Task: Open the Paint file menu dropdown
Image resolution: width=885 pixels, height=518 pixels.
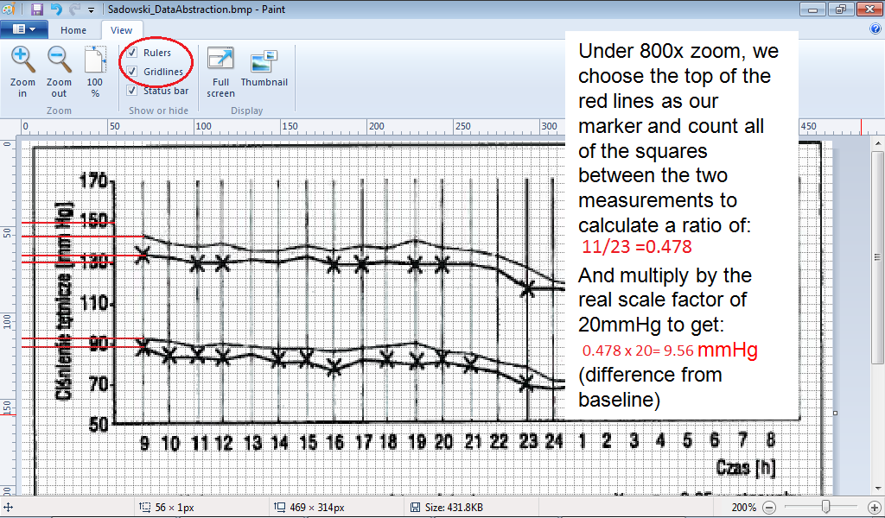Action: coord(24,29)
